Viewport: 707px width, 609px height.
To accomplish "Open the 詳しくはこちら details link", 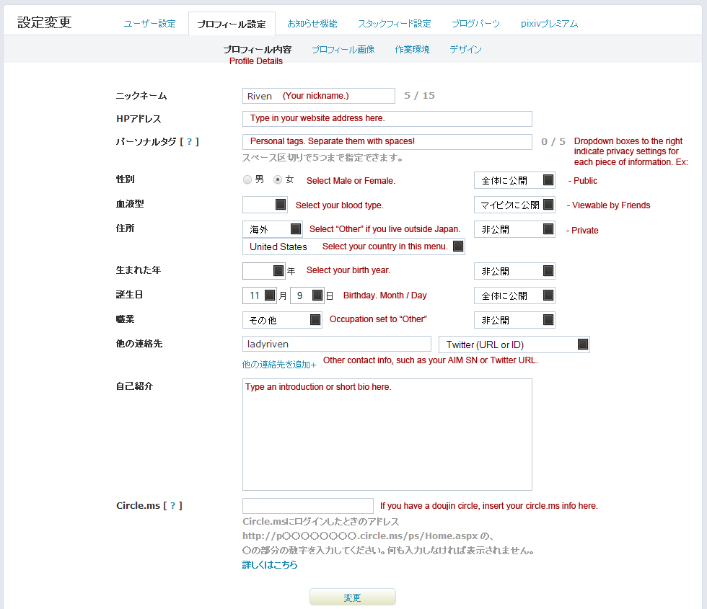I will click(270, 565).
